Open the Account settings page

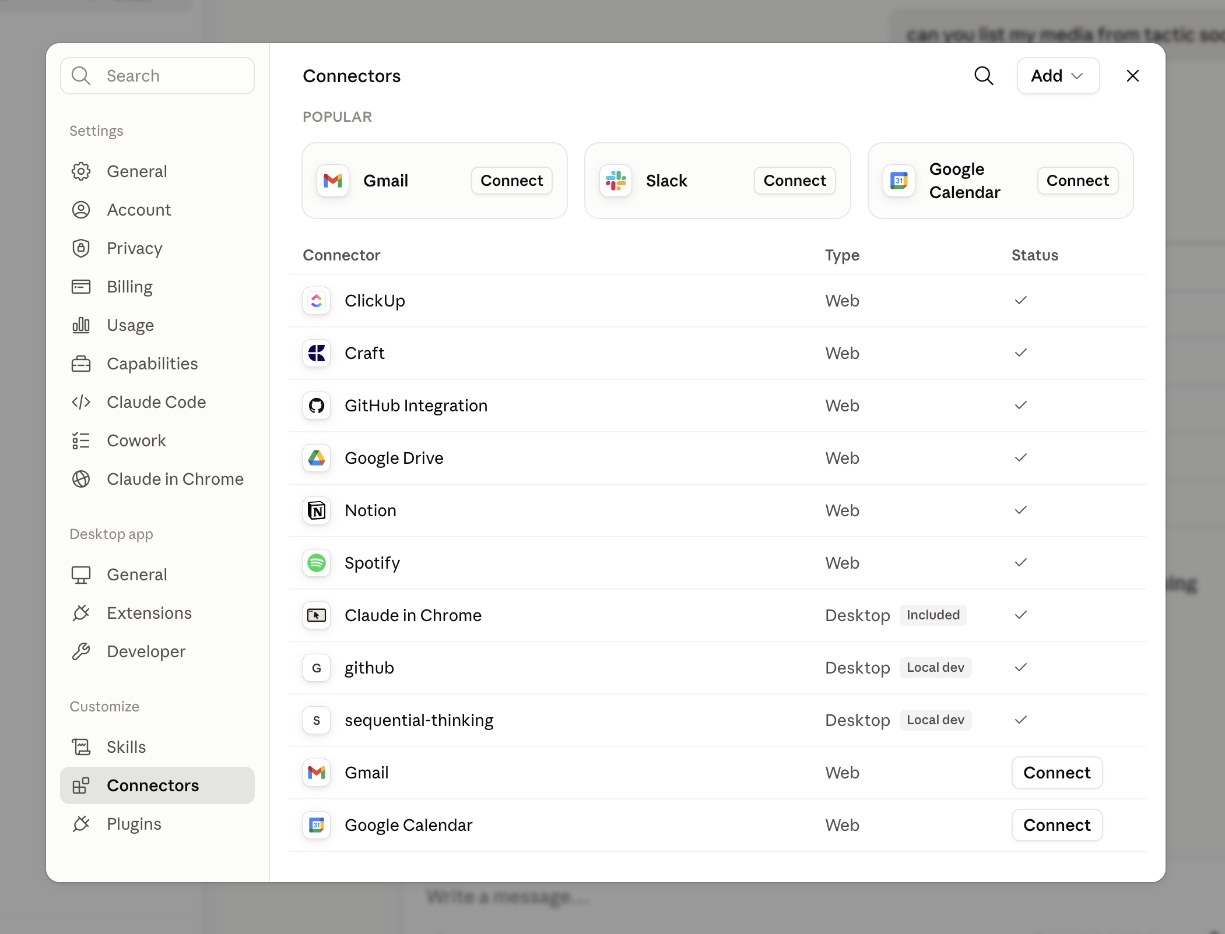[x=157, y=210]
